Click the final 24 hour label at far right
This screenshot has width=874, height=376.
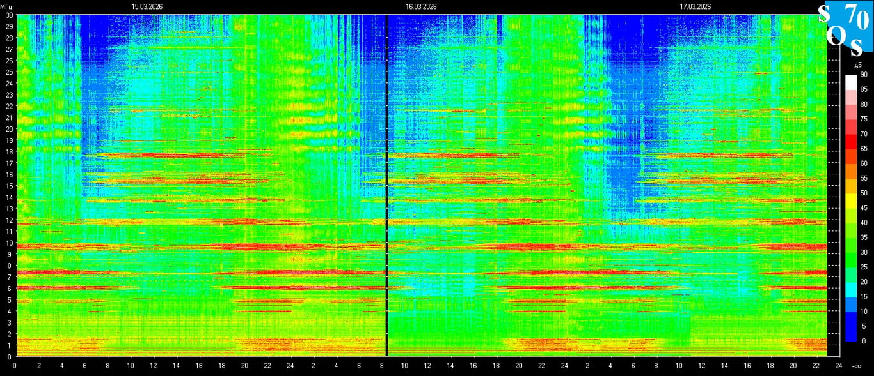838,366
